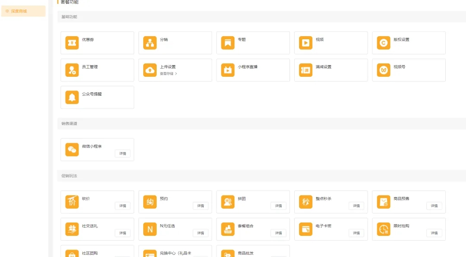
Task: Select the 专题 bookmark icon
Action: pyautogui.click(x=228, y=43)
